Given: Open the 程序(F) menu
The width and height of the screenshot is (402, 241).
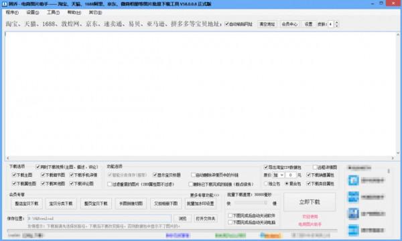Looking at the screenshot, I should point(12,12).
